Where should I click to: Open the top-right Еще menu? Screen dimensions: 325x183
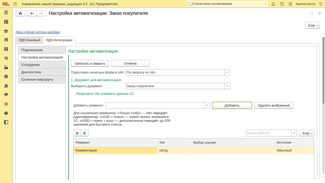tap(312, 25)
